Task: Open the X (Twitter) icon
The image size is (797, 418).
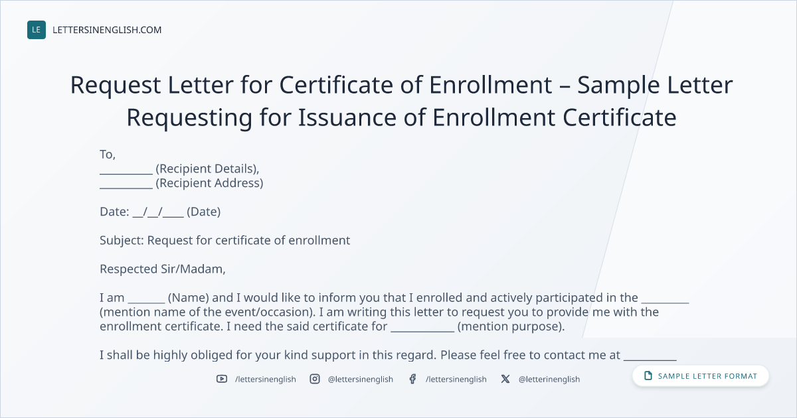Action: click(x=505, y=379)
